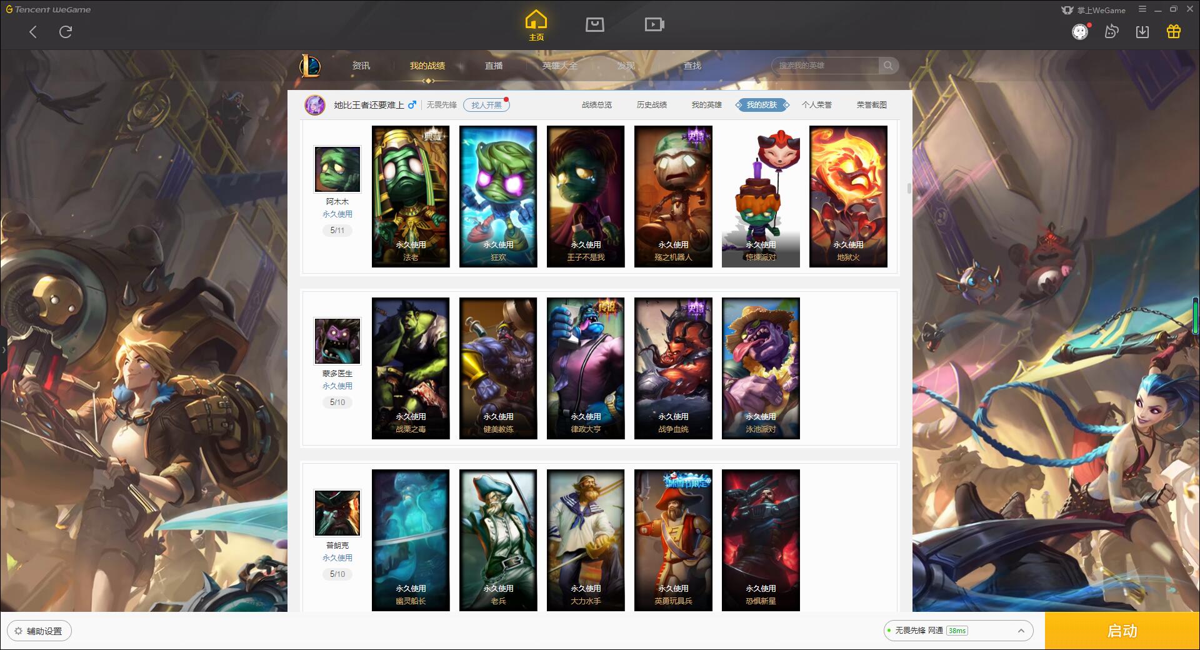The image size is (1200, 650).
Task: Click the 阿木木 champion portrait
Action: coord(337,169)
